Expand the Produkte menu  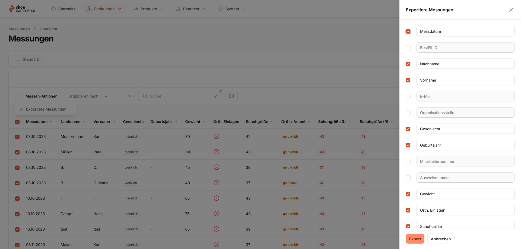click(148, 9)
